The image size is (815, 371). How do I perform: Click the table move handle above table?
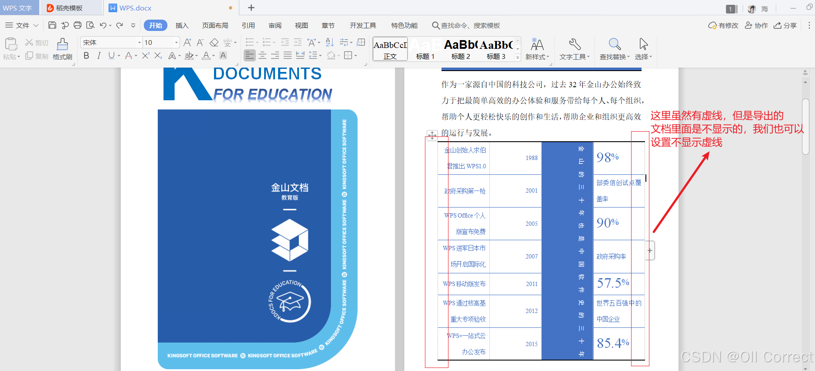432,135
